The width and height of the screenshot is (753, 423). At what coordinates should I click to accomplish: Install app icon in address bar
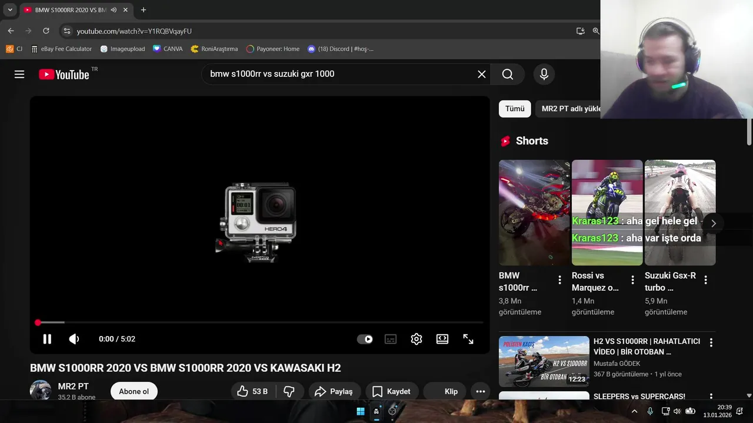581,31
